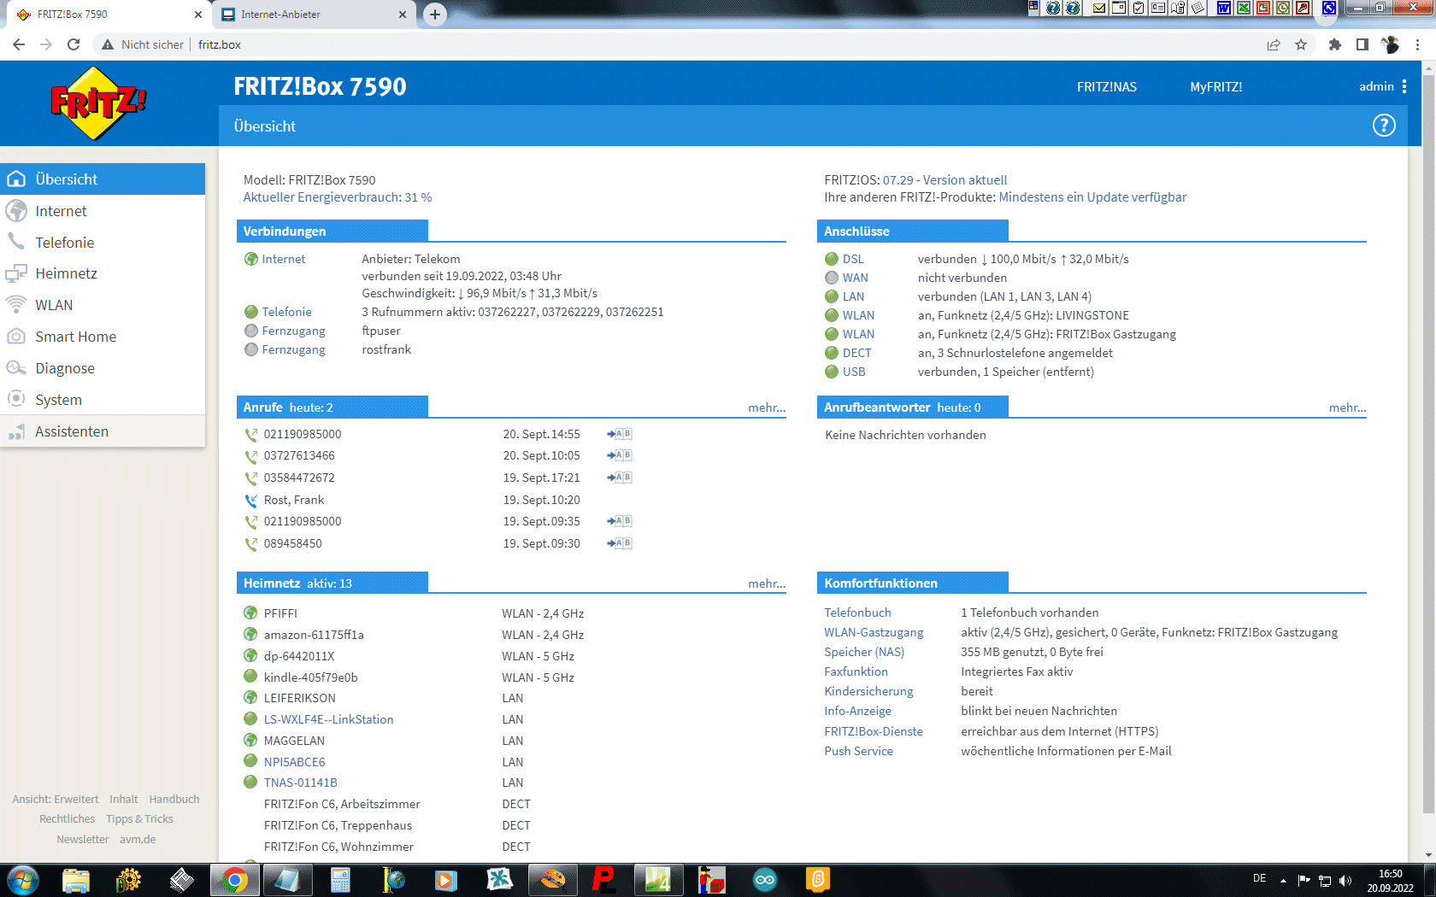
Task: Open the browser extensions puzzle icon
Action: point(1335,44)
